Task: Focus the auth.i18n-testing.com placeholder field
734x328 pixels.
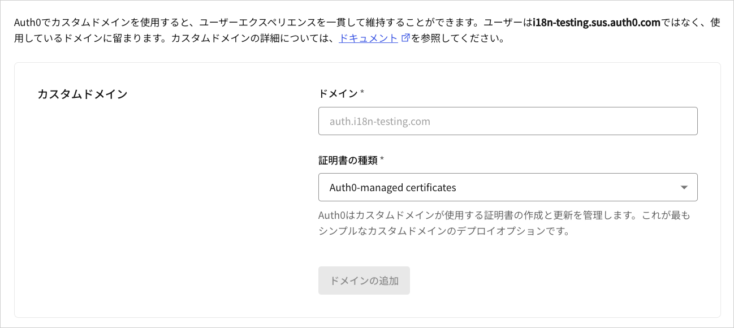Action: pos(508,121)
